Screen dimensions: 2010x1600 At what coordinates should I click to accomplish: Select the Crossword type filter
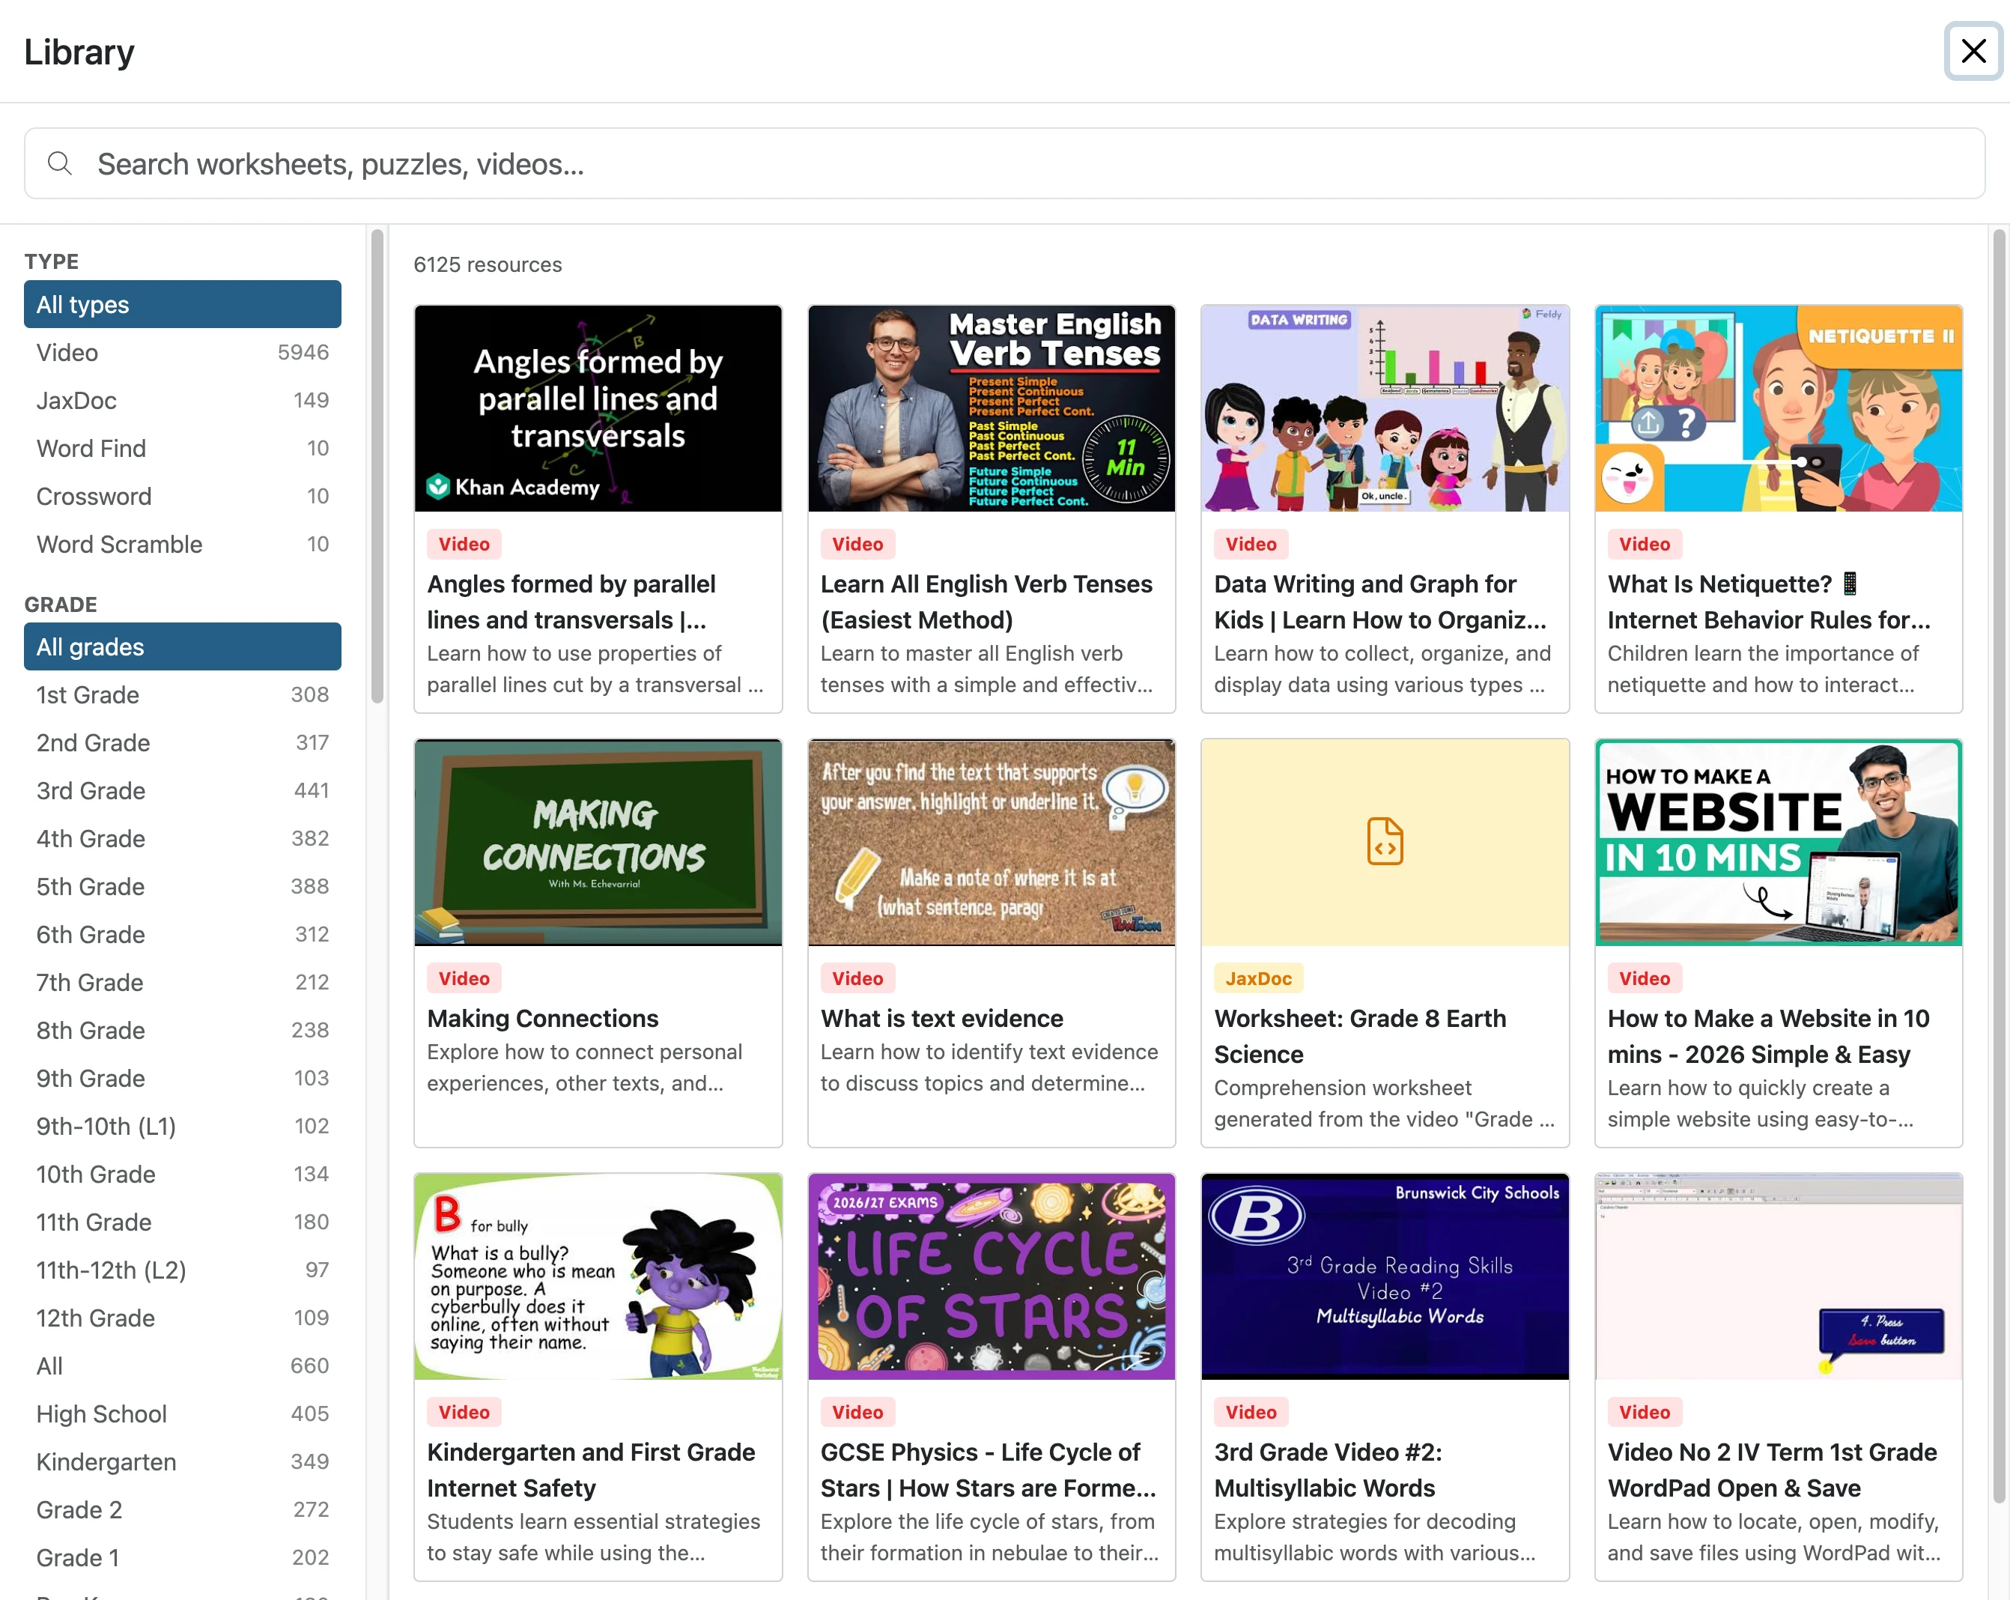pyautogui.click(x=183, y=496)
